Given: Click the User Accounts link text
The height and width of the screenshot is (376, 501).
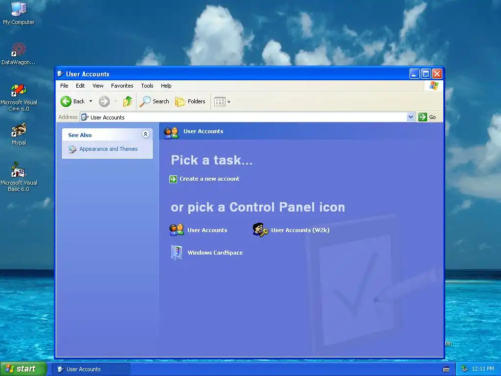Looking at the screenshot, I should point(207,230).
